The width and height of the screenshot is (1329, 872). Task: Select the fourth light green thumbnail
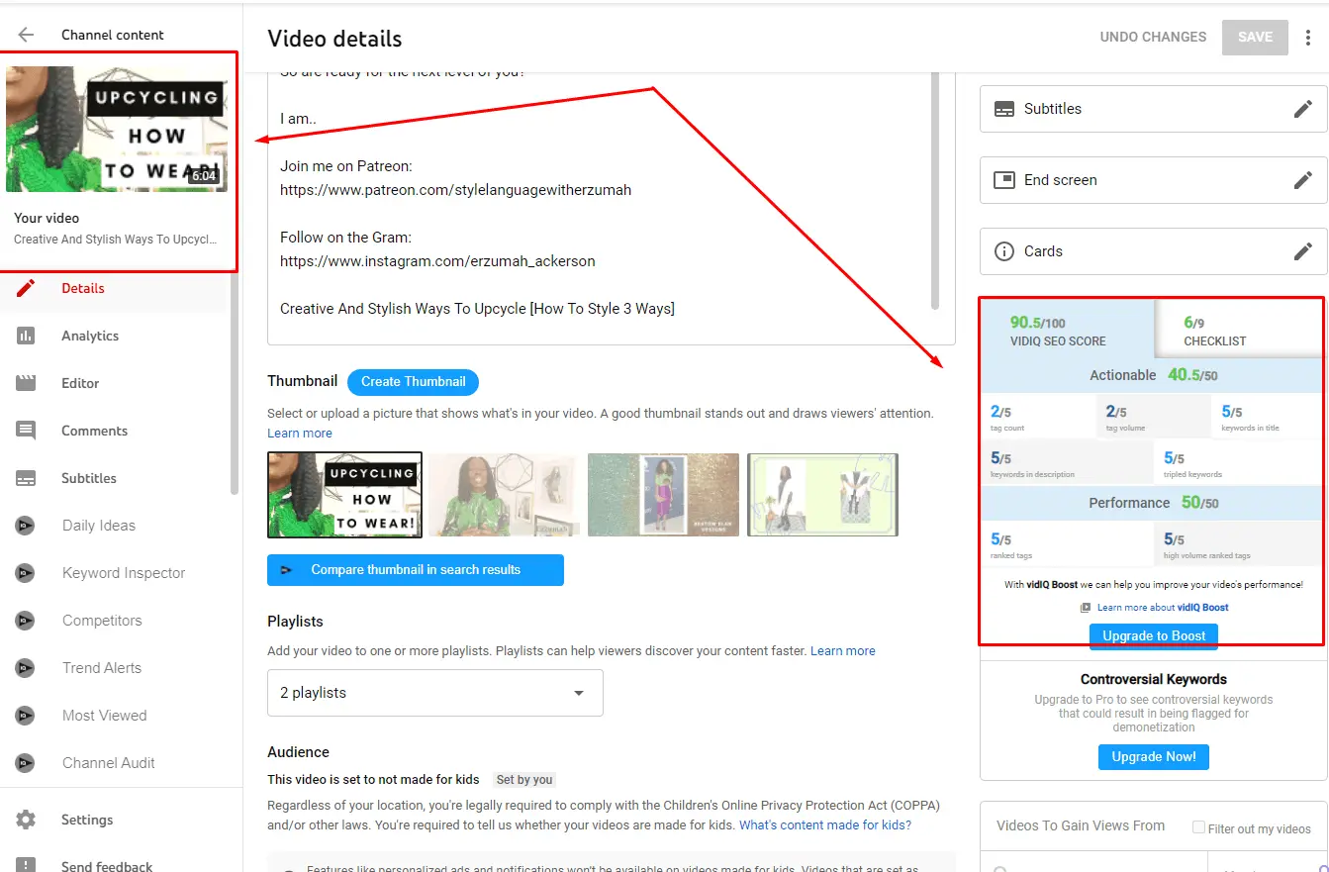pyautogui.click(x=822, y=495)
